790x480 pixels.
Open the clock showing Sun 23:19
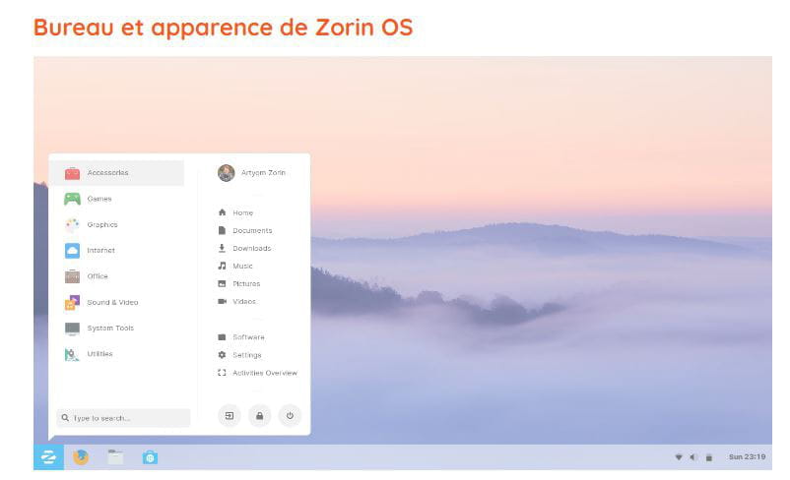pos(748,456)
